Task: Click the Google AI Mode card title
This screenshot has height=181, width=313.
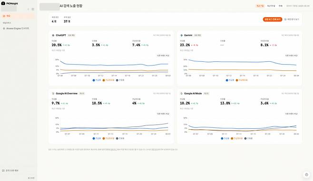Action: 193,94
